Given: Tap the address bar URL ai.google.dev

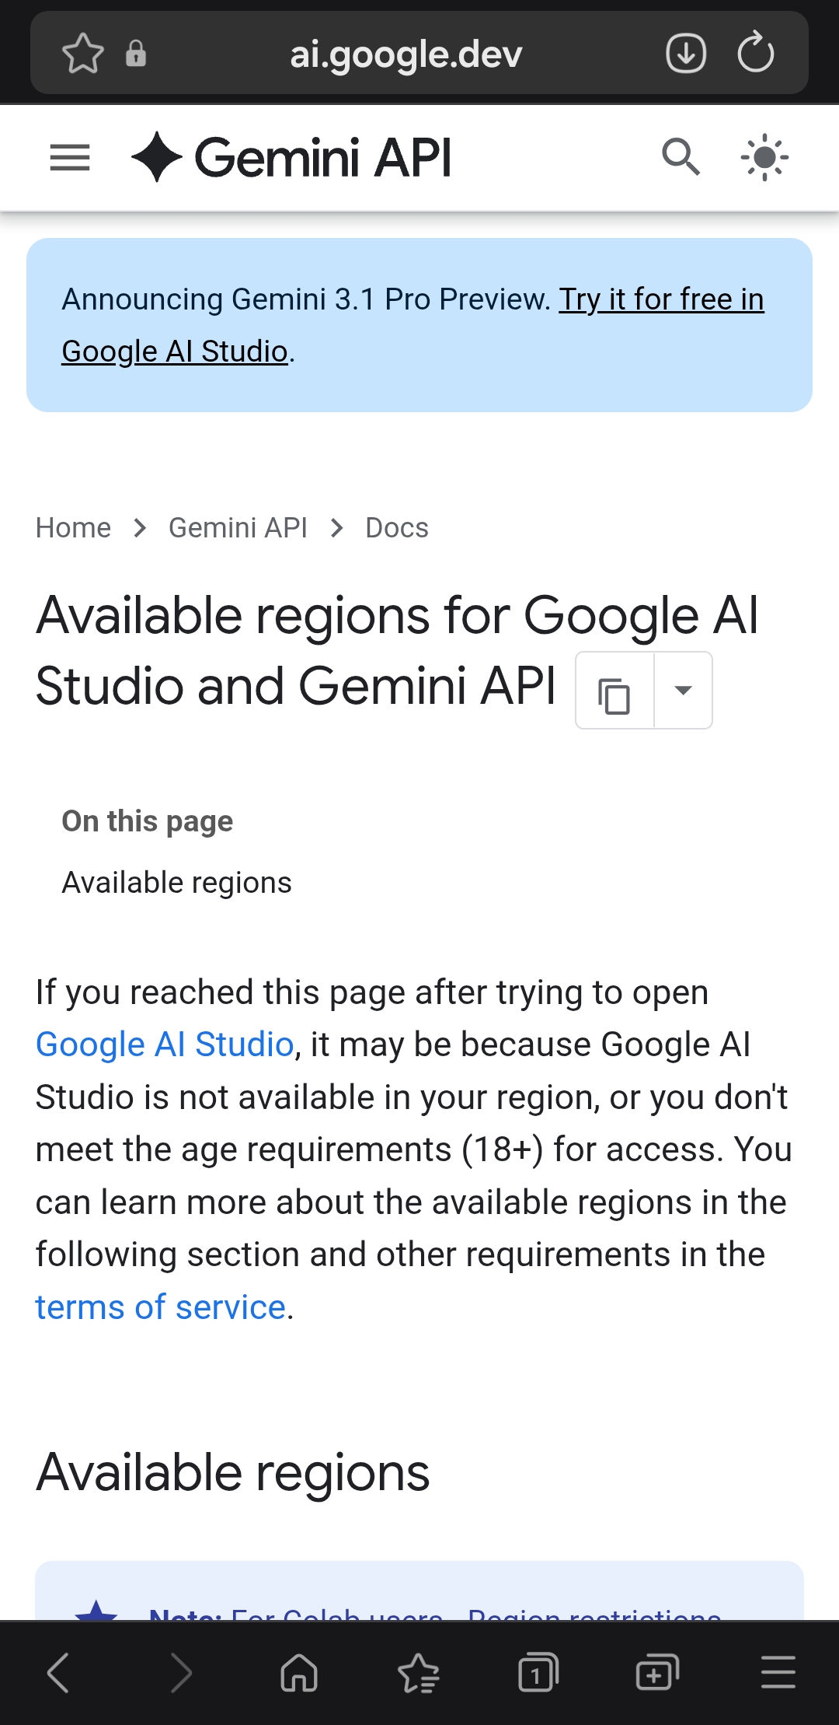Looking at the screenshot, I should (406, 54).
